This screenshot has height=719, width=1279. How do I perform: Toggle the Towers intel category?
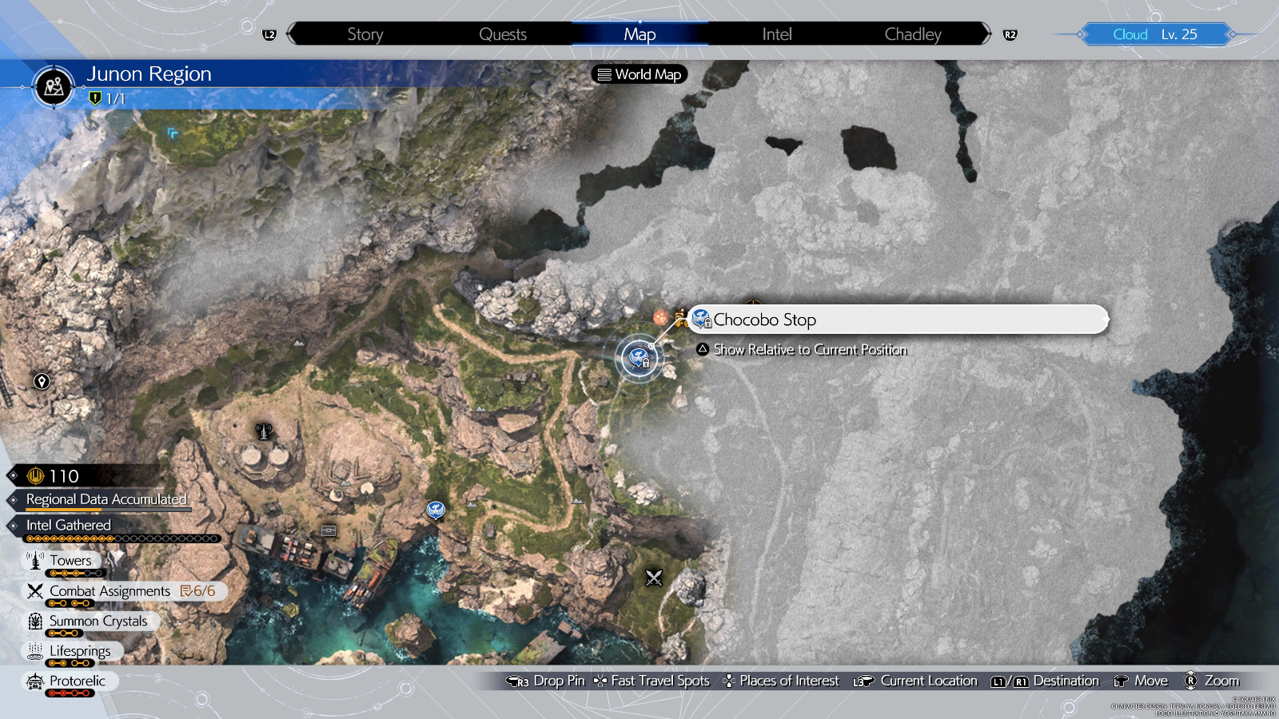point(70,561)
